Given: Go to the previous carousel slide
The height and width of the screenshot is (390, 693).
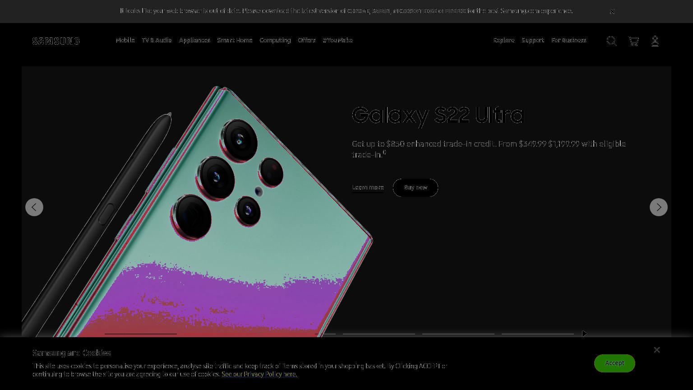Looking at the screenshot, I should [x=34, y=207].
